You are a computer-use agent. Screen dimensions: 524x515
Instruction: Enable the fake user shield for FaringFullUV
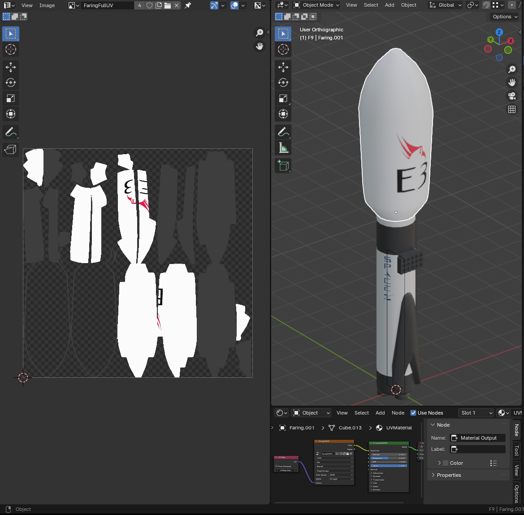point(148,5)
